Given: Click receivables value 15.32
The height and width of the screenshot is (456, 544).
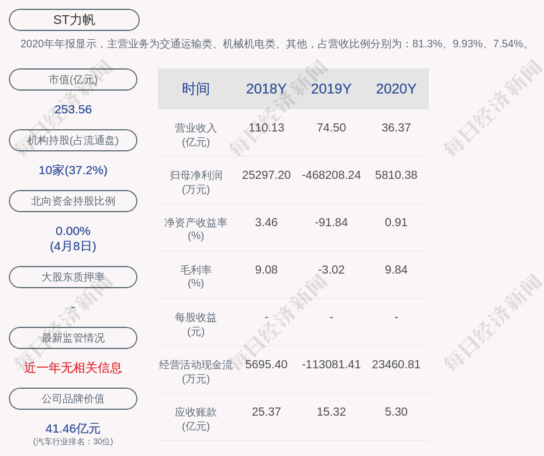Looking at the screenshot, I should click(331, 412).
